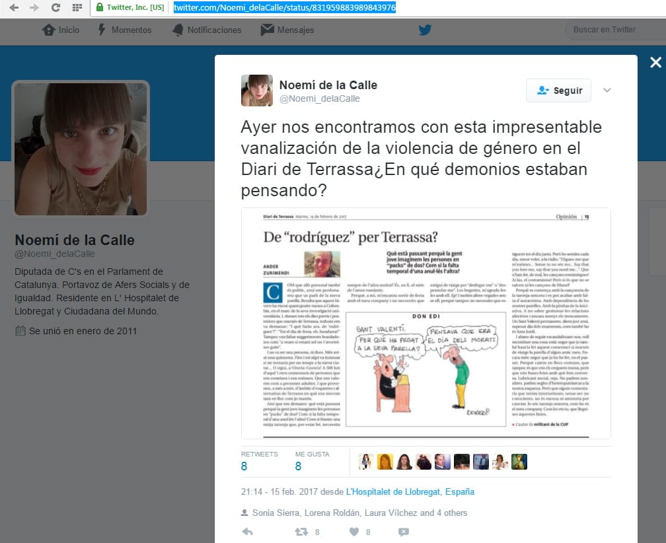Screen dimensions: 666x543
Task: Open L'Hospitalet de Llobregat, España location link
Action: [410, 491]
